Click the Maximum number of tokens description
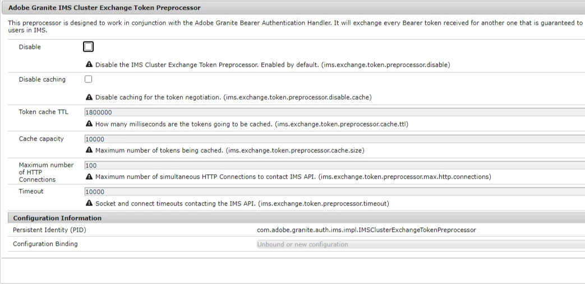The image size is (585, 284). 230,151
